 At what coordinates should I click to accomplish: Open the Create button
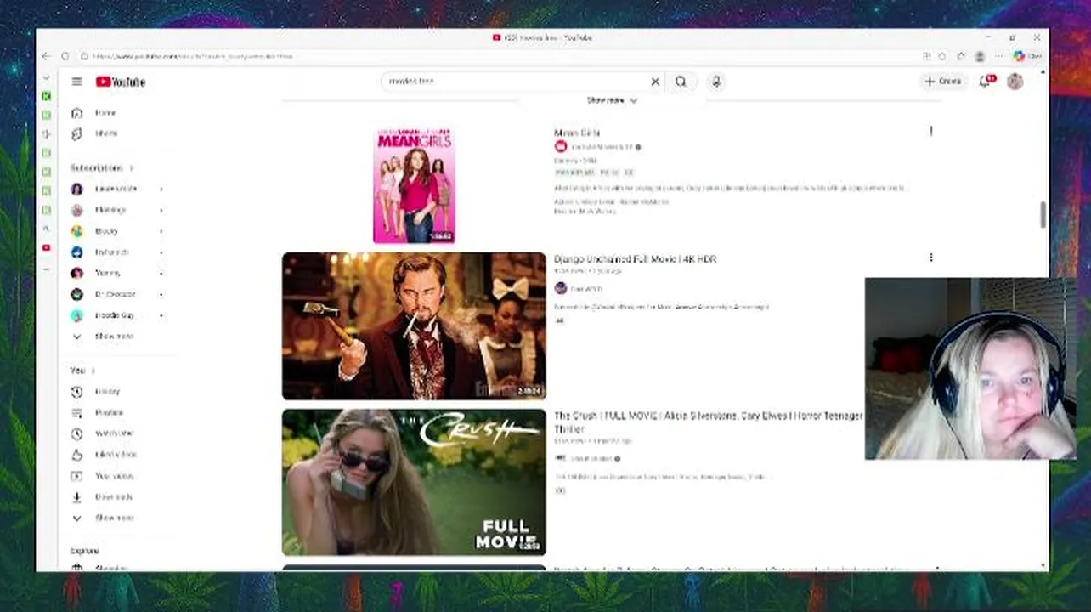click(x=943, y=82)
